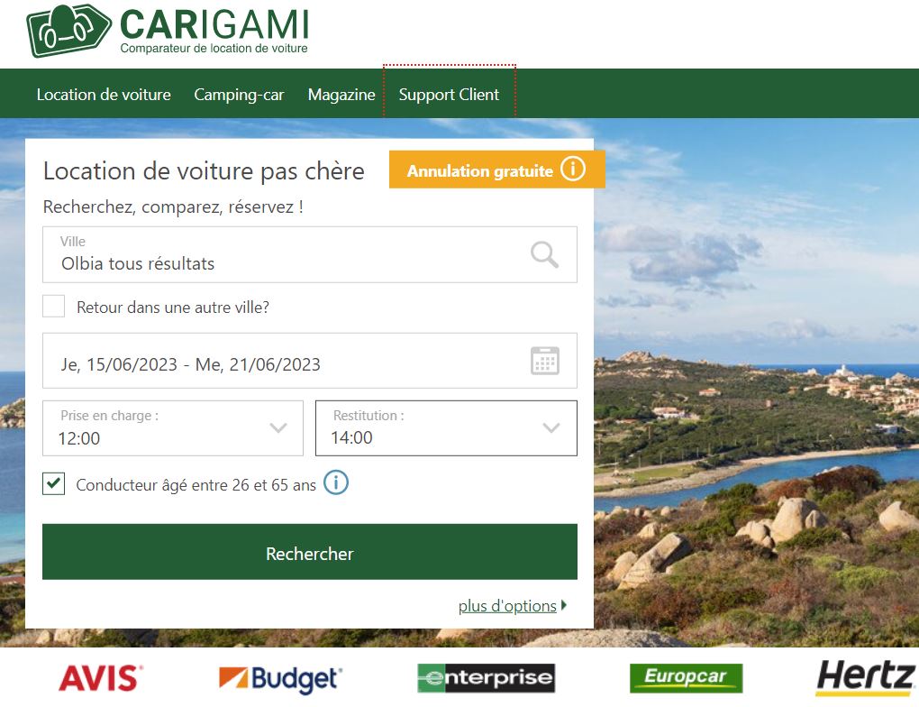Uncheck Conducteur âgé entre 26 et 65 ans
Screen dimensions: 919x707
[53, 484]
